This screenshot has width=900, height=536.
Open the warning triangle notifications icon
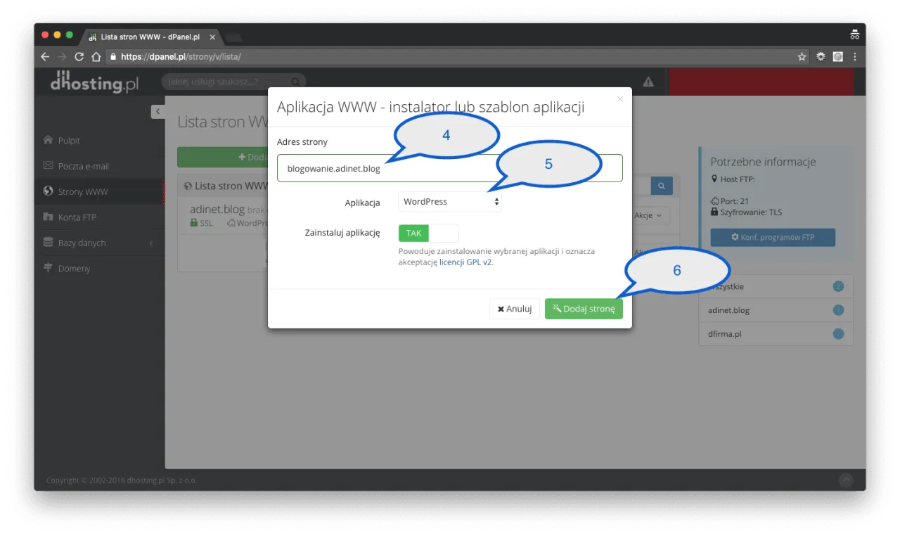coord(648,82)
